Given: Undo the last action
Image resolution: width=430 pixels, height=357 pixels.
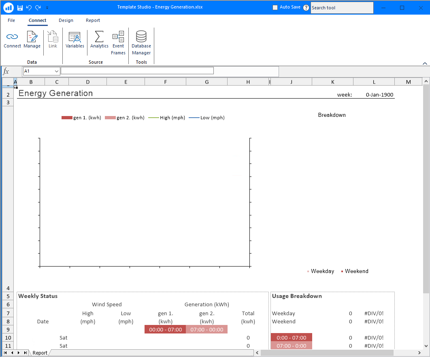Looking at the screenshot, I should click(29, 8).
